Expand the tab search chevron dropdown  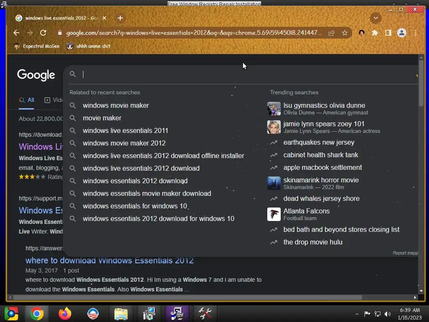(x=376, y=18)
